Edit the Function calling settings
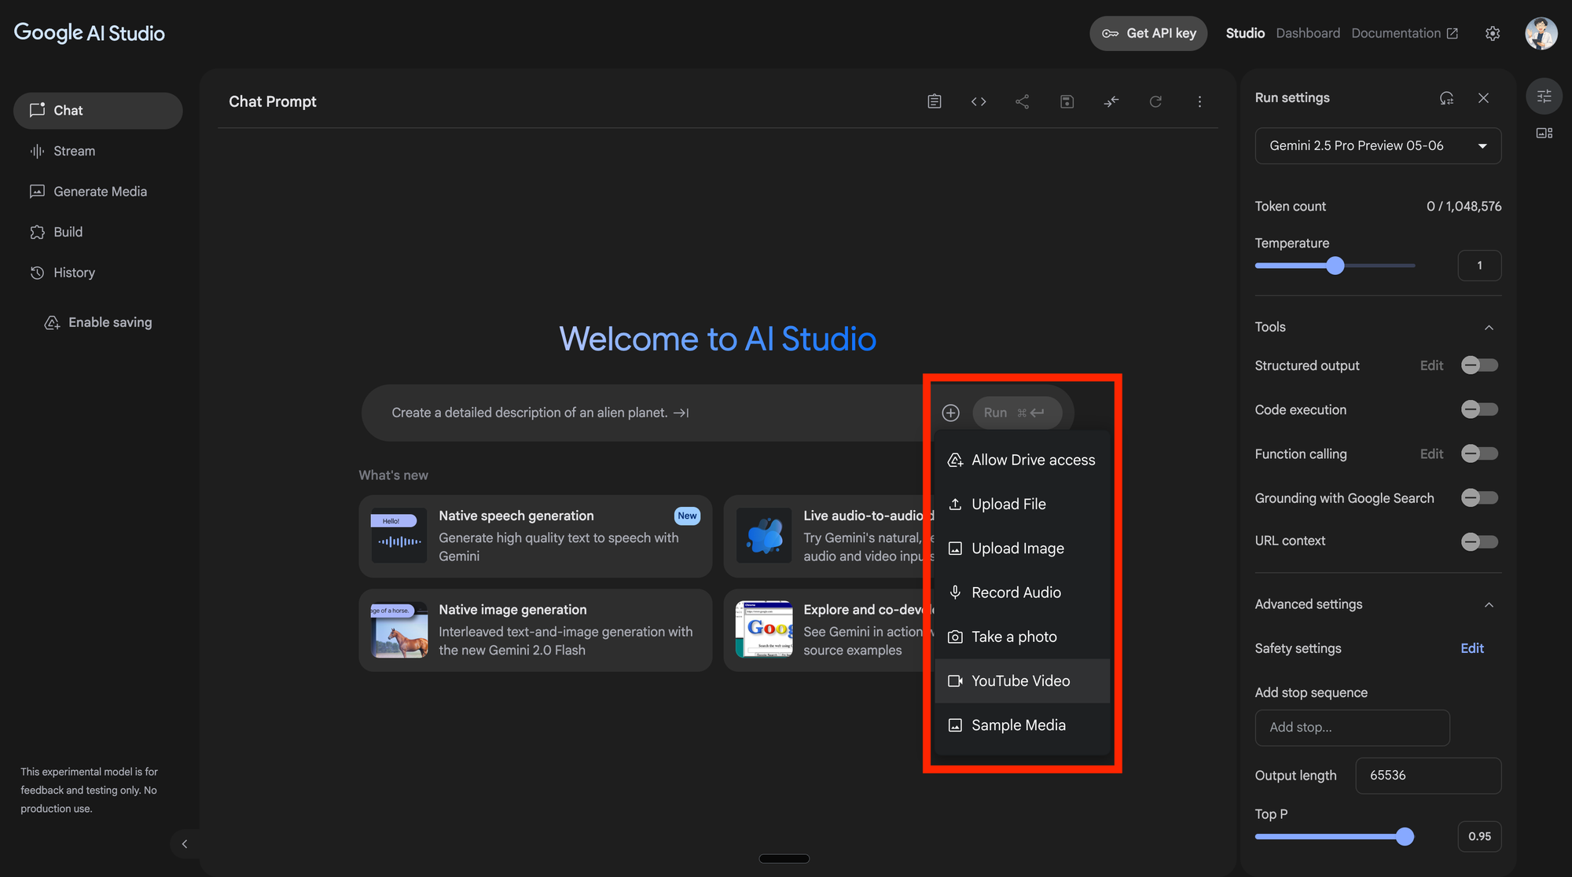 [1431, 454]
